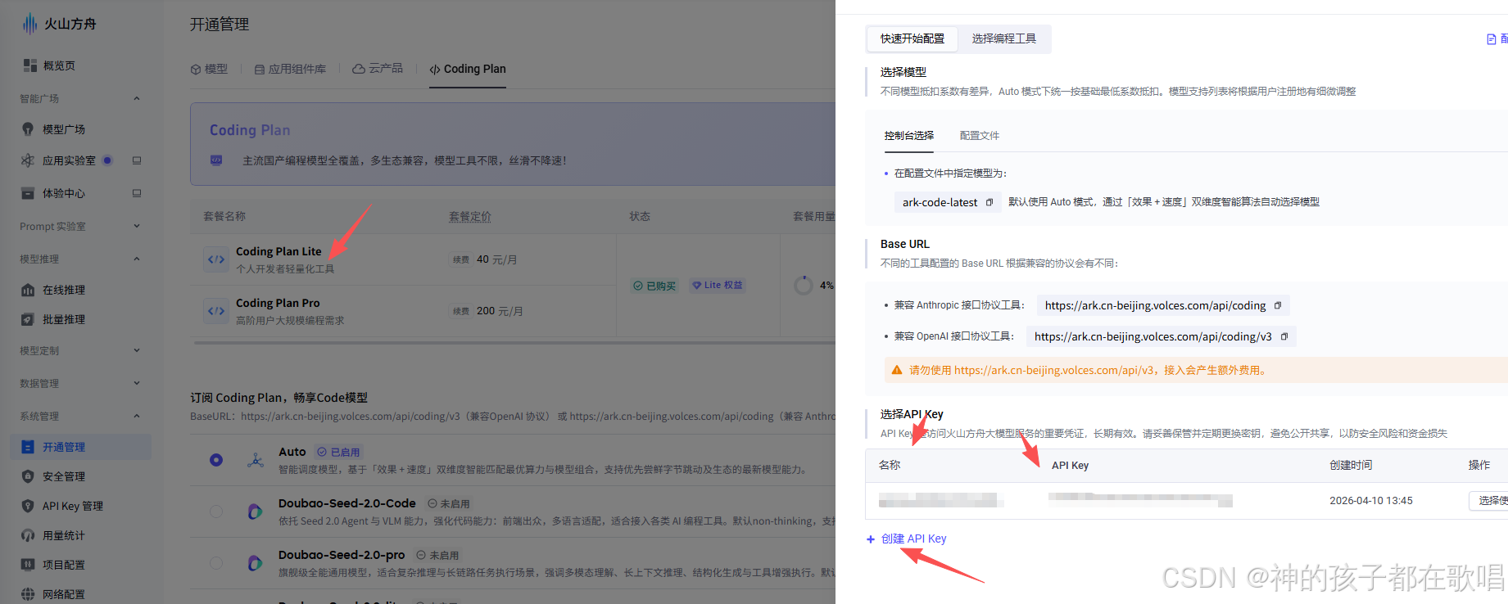Open 批量推理 sidebar icon

tap(28, 319)
